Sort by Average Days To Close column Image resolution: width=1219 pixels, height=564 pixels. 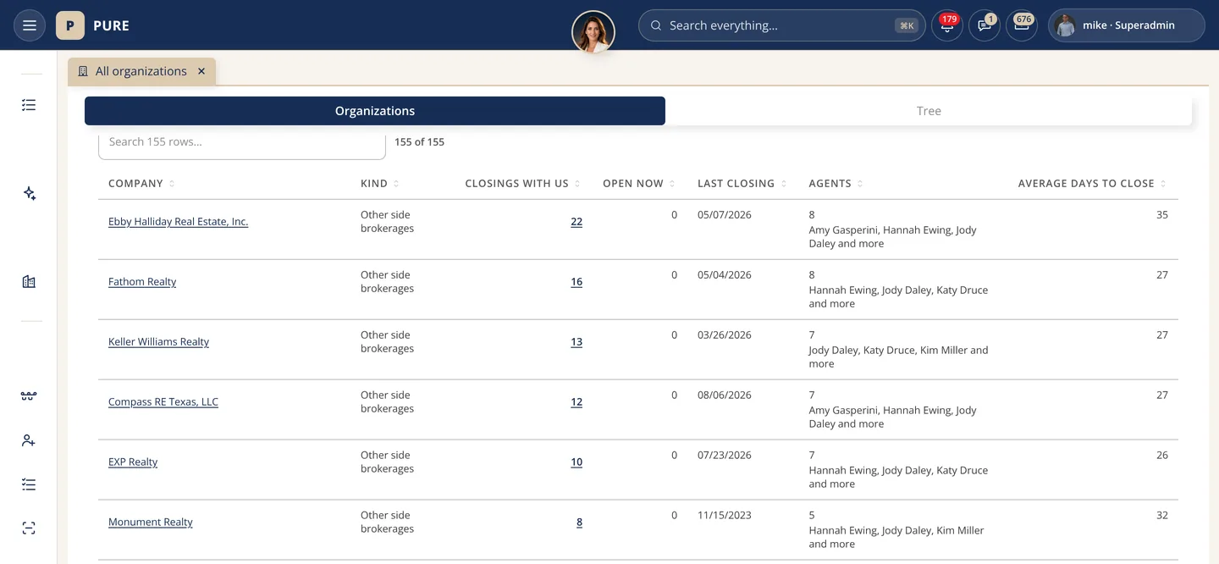point(1092,184)
